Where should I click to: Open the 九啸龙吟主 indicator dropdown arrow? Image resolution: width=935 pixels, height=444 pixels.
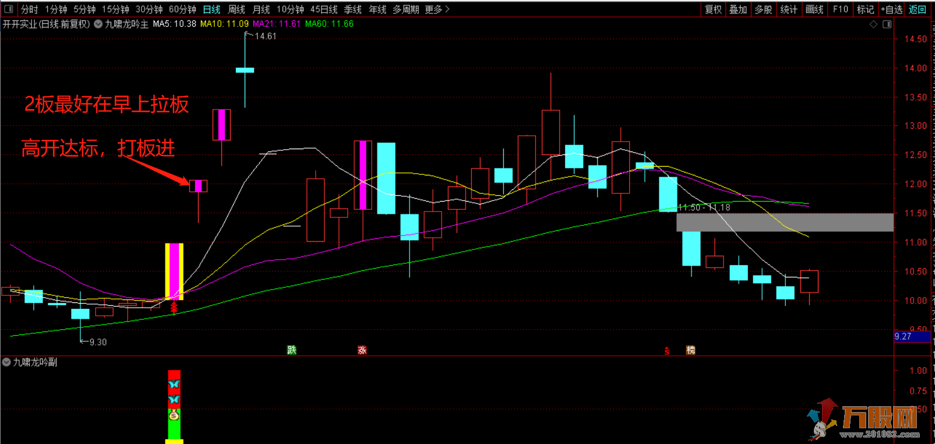coord(98,24)
